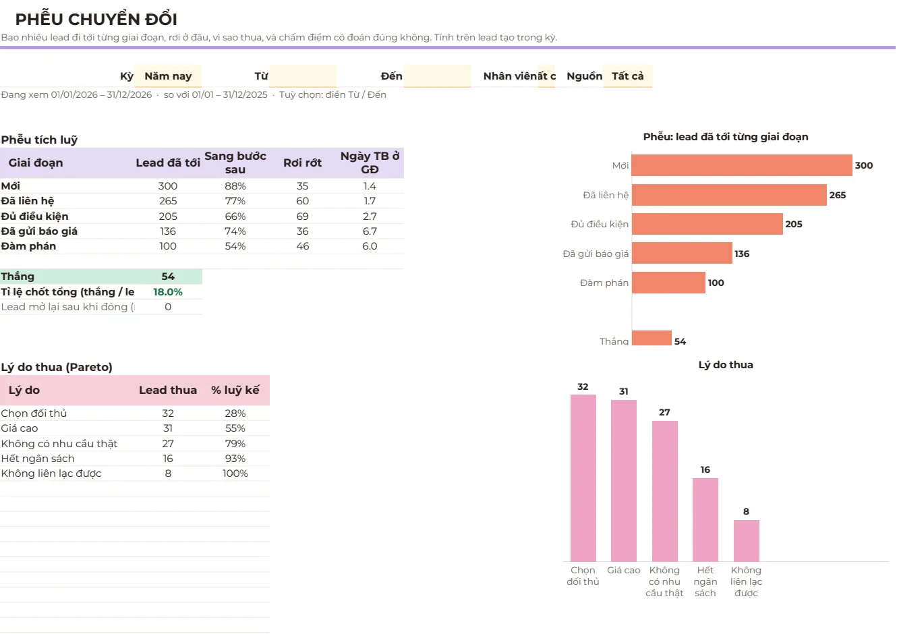
Task: Select the Hết ngân sách chart bar
Action: (x=705, y=520)
